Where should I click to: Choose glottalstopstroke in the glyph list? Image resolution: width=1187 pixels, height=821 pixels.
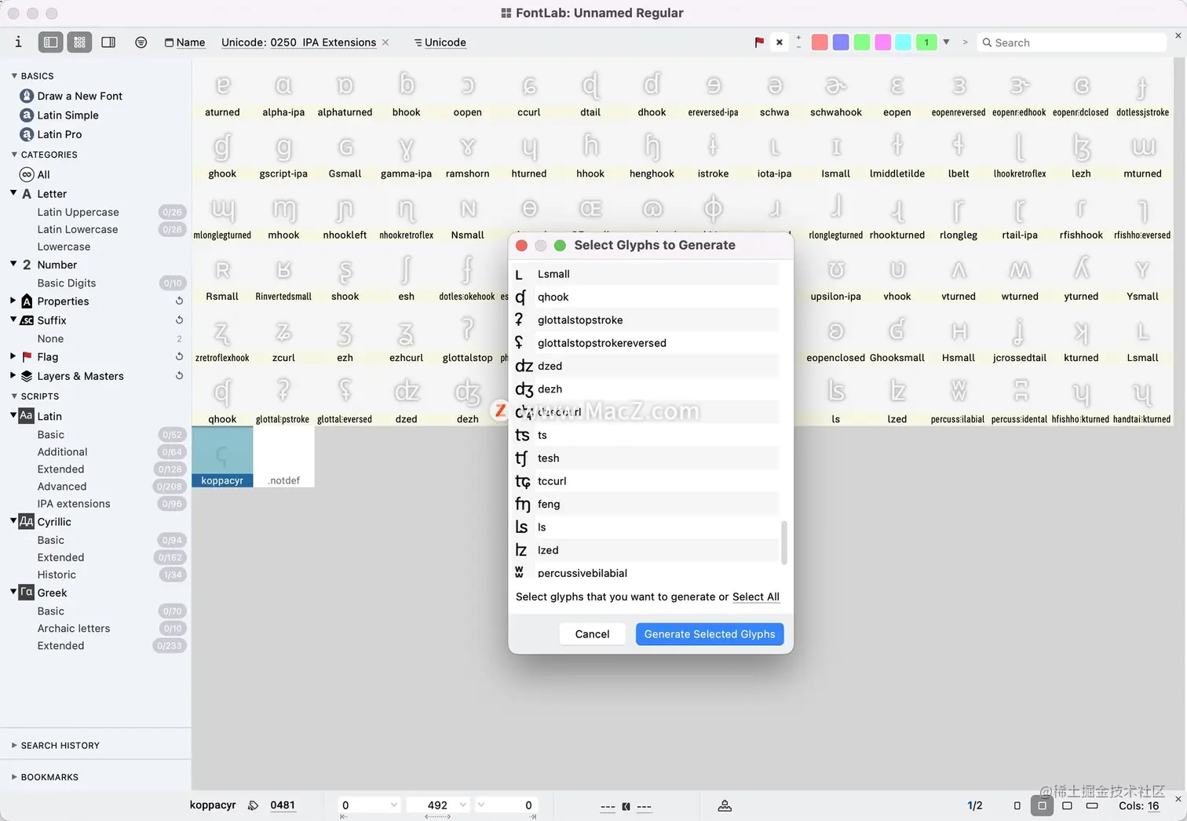click(645, 320)
